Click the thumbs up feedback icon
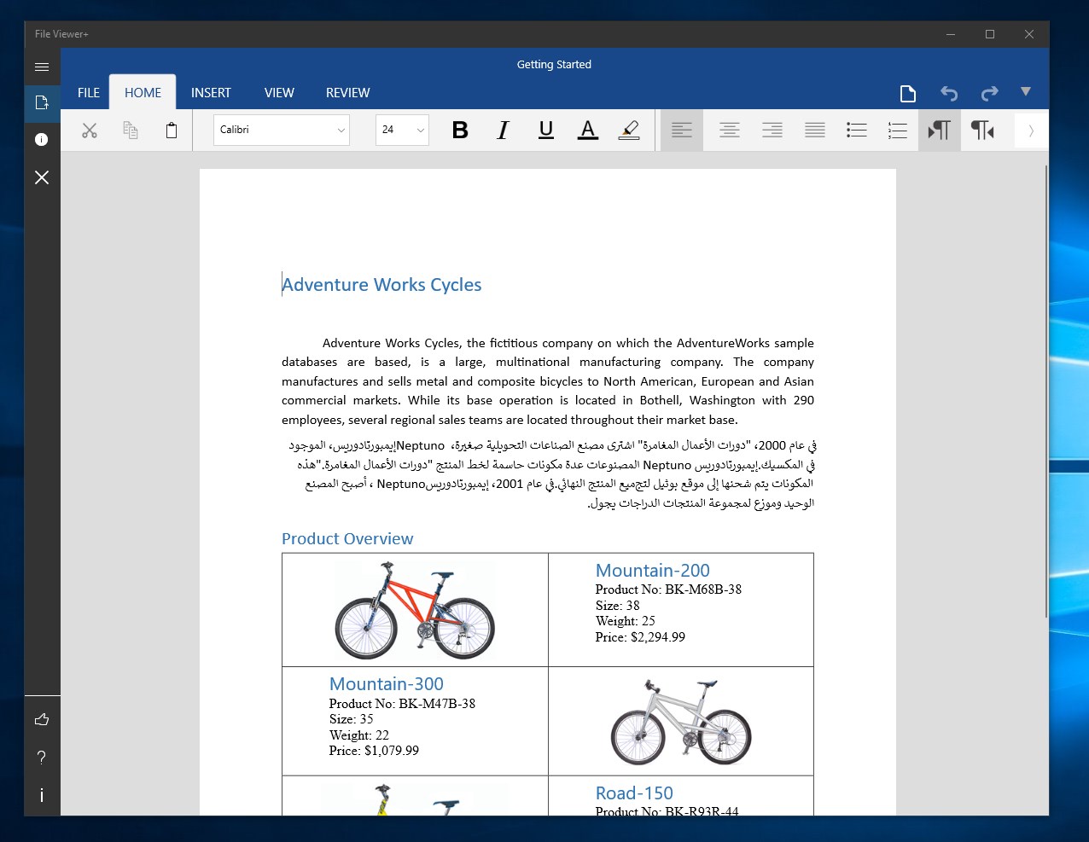This screenshot has height=842, width=1089. pyautogui.click(x=42, y=719)
